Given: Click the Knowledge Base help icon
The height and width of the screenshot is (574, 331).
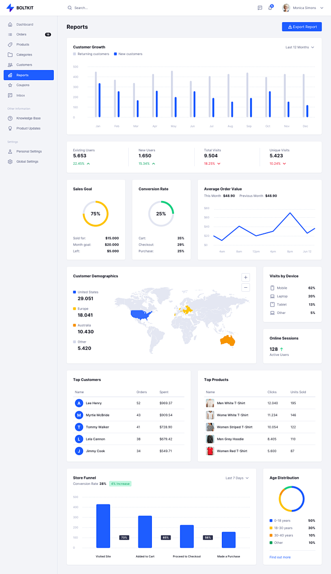Looking at the screenshot, I should 10,118.
